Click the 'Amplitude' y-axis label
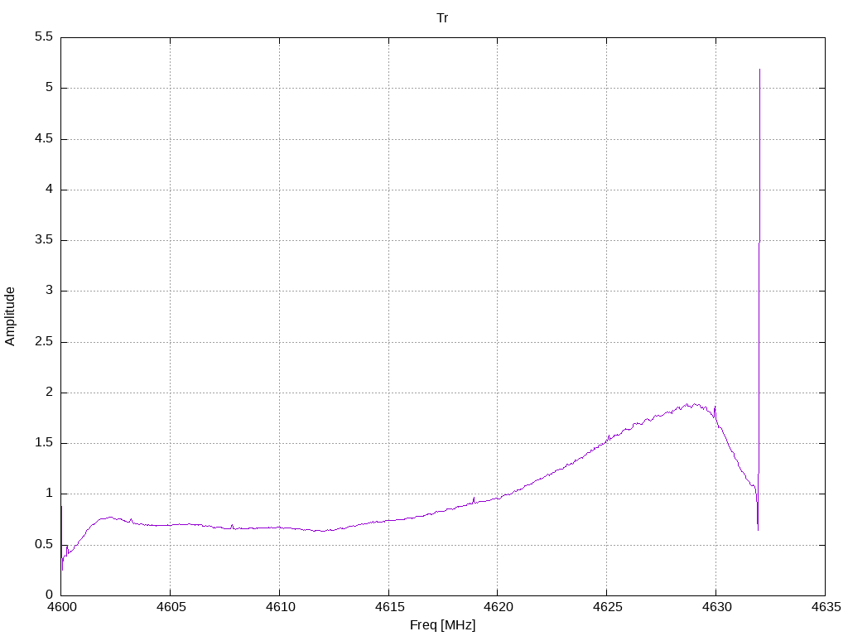The image size is (848, 636). coord(10,316)
